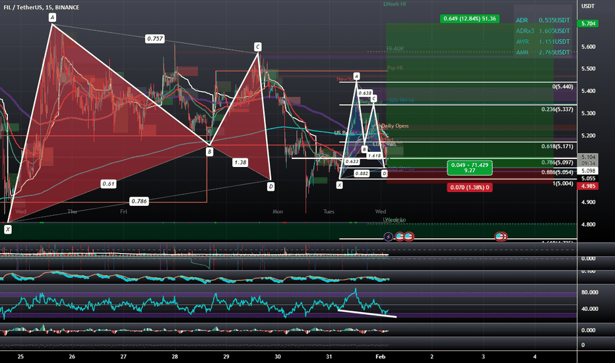Click the Fibonacci level 0.786(5.097) label
This screenshot has height=363, width=615.
coord(557,162)
